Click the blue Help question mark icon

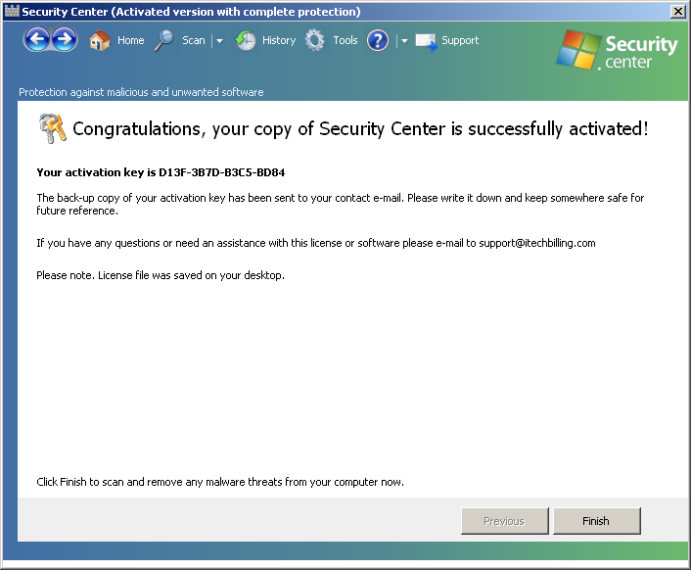click(x=378, y=40)
